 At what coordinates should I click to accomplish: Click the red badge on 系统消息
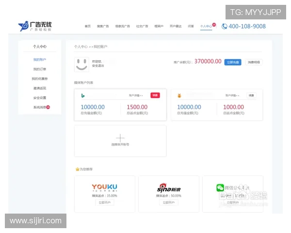click(x=48, y=107)
